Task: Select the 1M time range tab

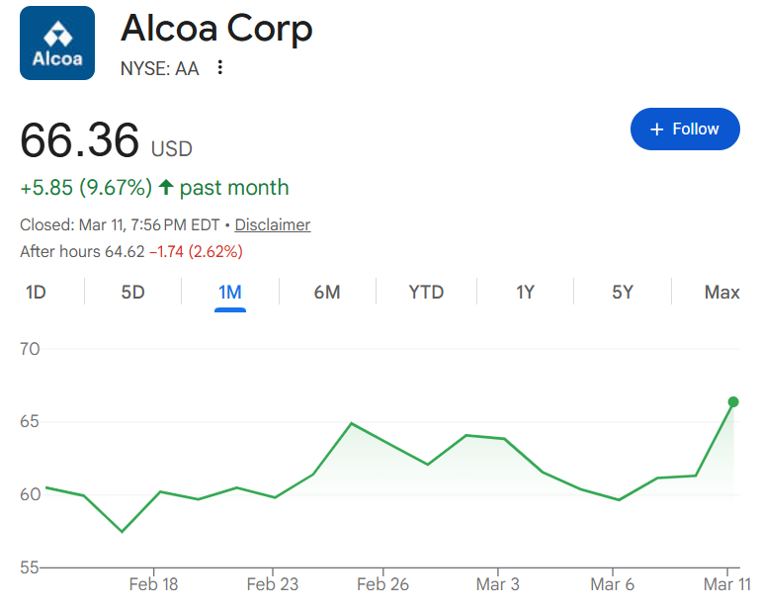Action: pyautogui.click(x=230, y=292)
